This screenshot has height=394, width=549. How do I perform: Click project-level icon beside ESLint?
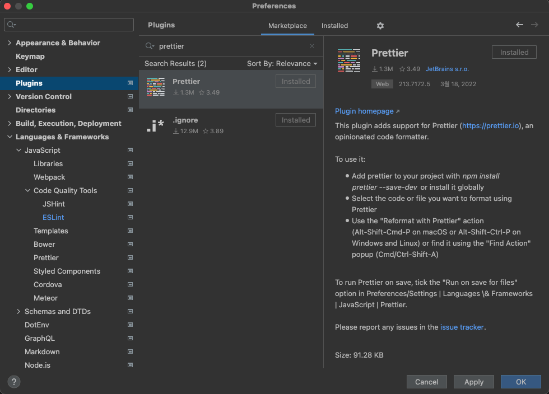(x=130, y=217)
